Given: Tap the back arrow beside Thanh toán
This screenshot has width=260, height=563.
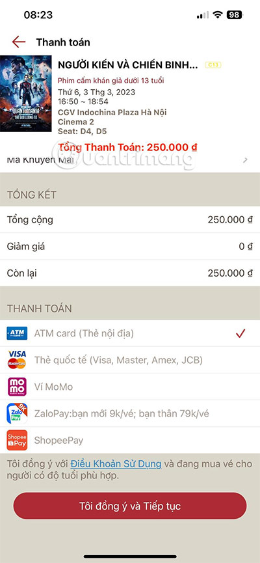Looking at the screenshot, I should [19, 42].
